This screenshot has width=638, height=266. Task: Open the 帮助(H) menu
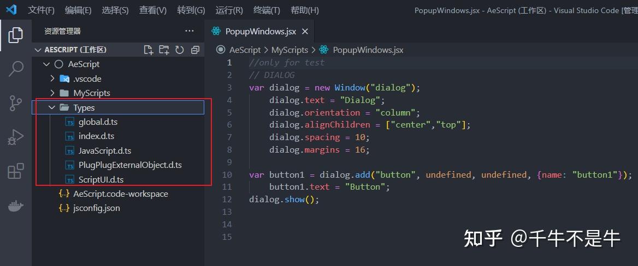pyautogui.click(x=305, y=10)
